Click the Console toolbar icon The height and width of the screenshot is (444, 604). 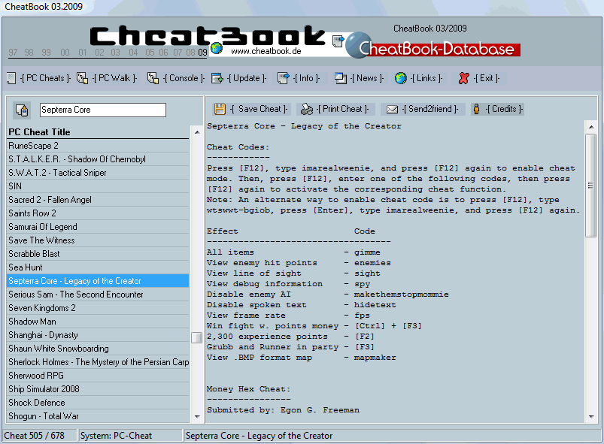(153, 78)
